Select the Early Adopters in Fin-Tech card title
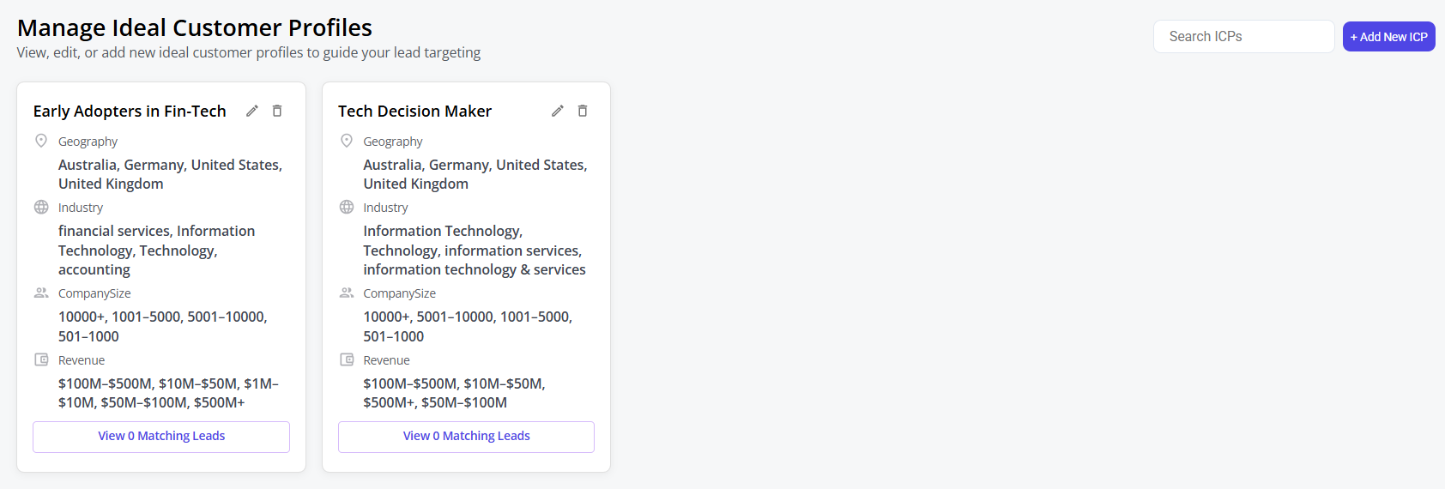 tap(130, 112)
